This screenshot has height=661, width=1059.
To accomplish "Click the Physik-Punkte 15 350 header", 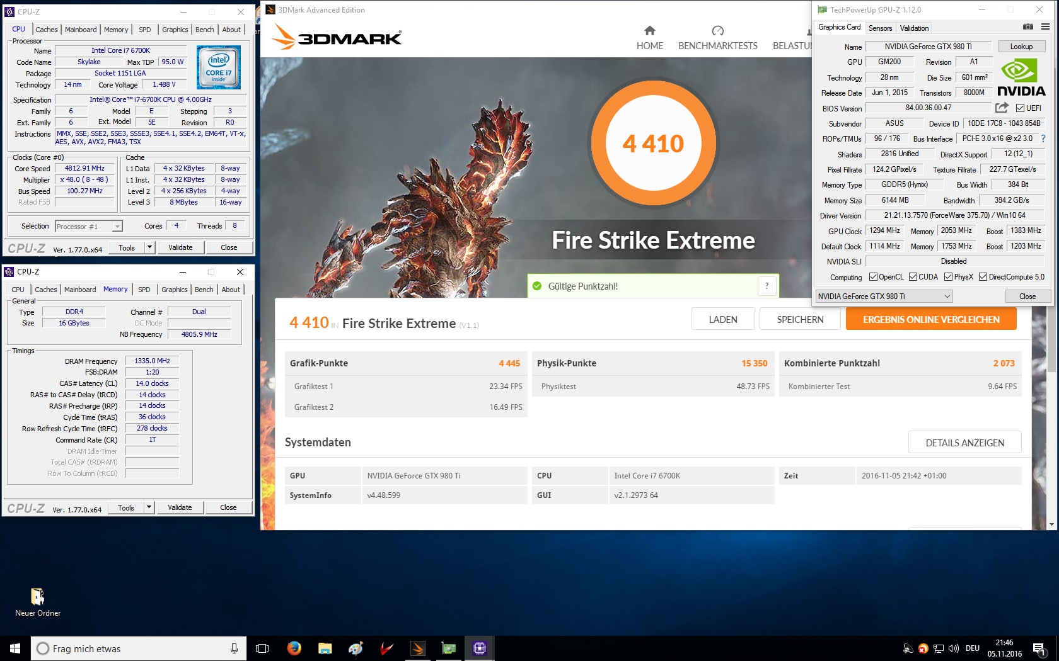I will (653, 363).
